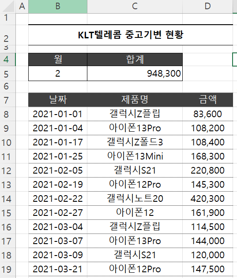The height and width of the screenshot is (278, 237).
Task: Click 갤럭시S21 in row 12
Action: pyautogui.click(x=135, y=171)
